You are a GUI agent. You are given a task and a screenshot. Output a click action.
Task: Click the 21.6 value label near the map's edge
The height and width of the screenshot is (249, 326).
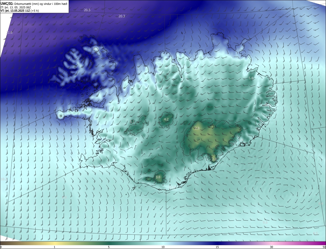[9, 33]
